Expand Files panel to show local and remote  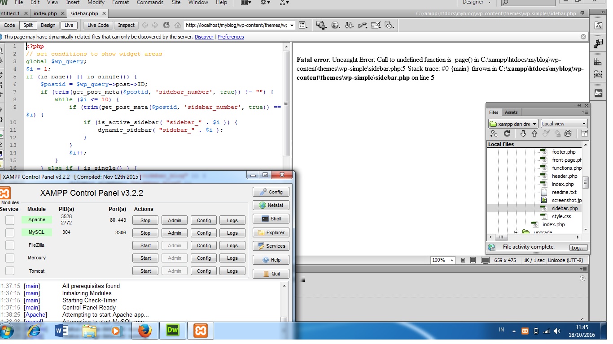pyautogui.click(x=584, y=133)
